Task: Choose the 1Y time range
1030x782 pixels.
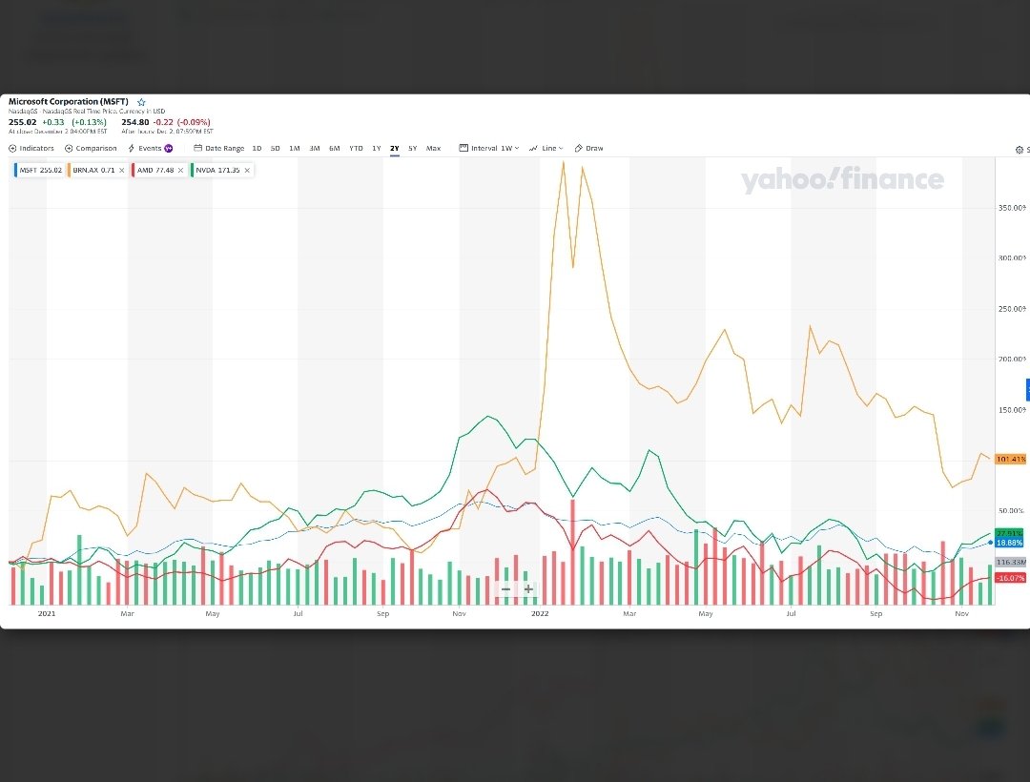Action: click(377, 149)
